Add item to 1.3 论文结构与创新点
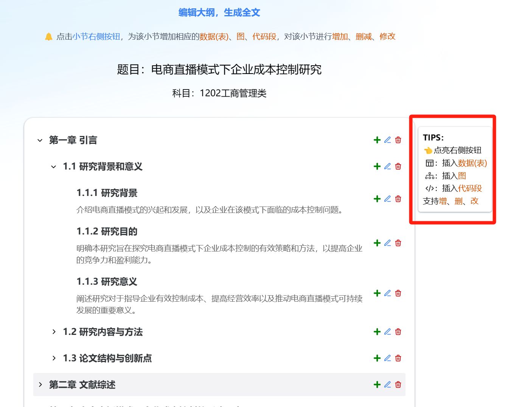Viewport: 505px width, 407px height. pos(377,358)
